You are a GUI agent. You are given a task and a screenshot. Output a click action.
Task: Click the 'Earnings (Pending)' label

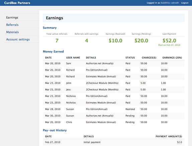pos(141,34)
